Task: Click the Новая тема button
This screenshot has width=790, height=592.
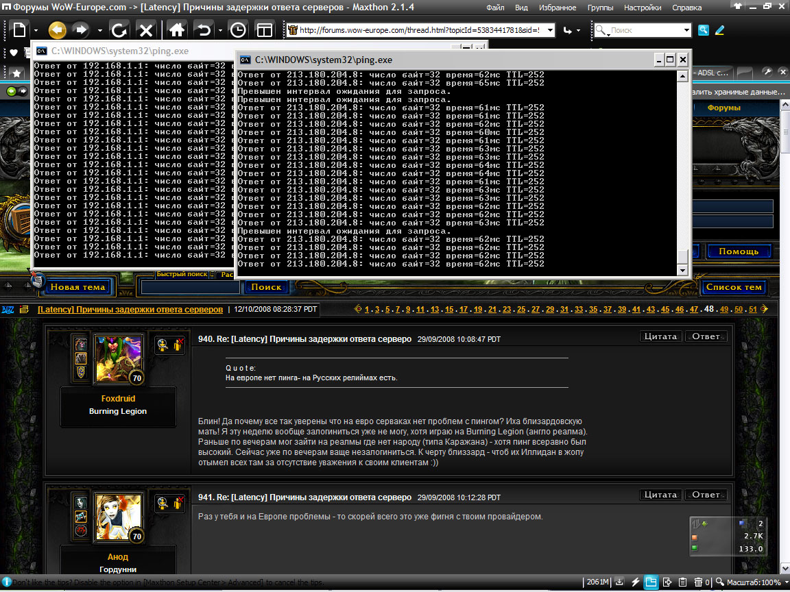Action: (77, 287)
